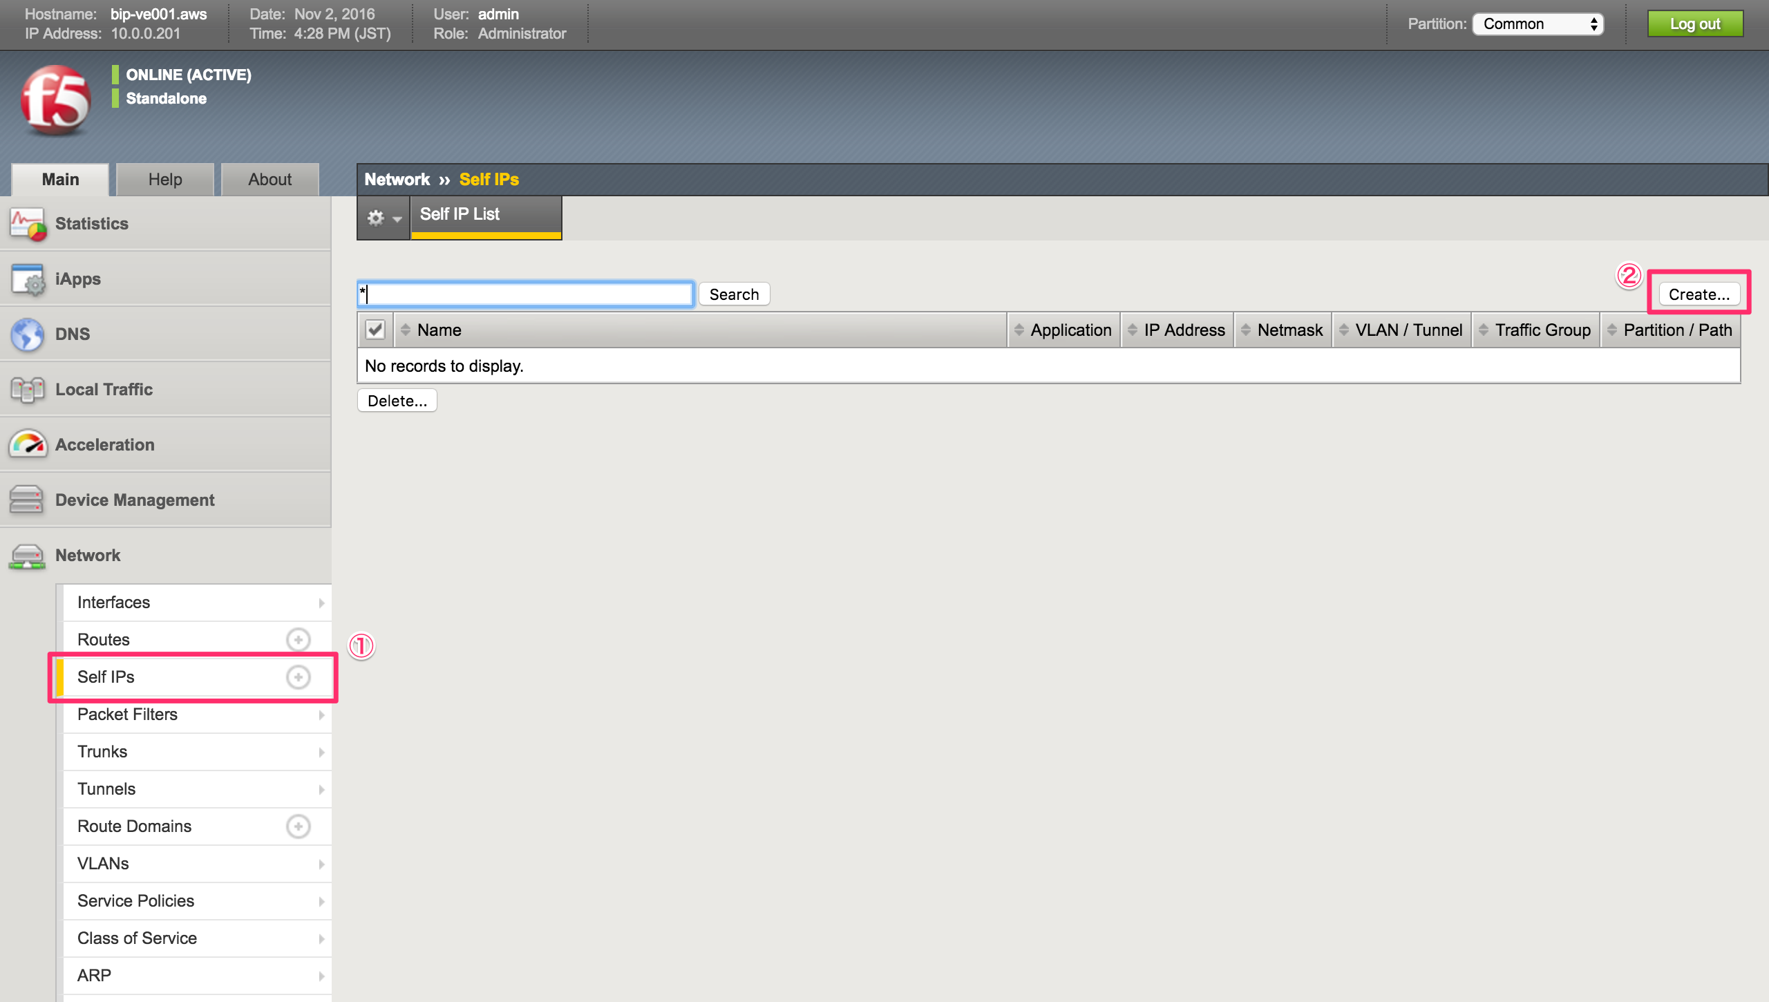The image size is (1769, 1002).
Task: Click the plus icon beside Route Domains
Action: [x=299, y=826]
